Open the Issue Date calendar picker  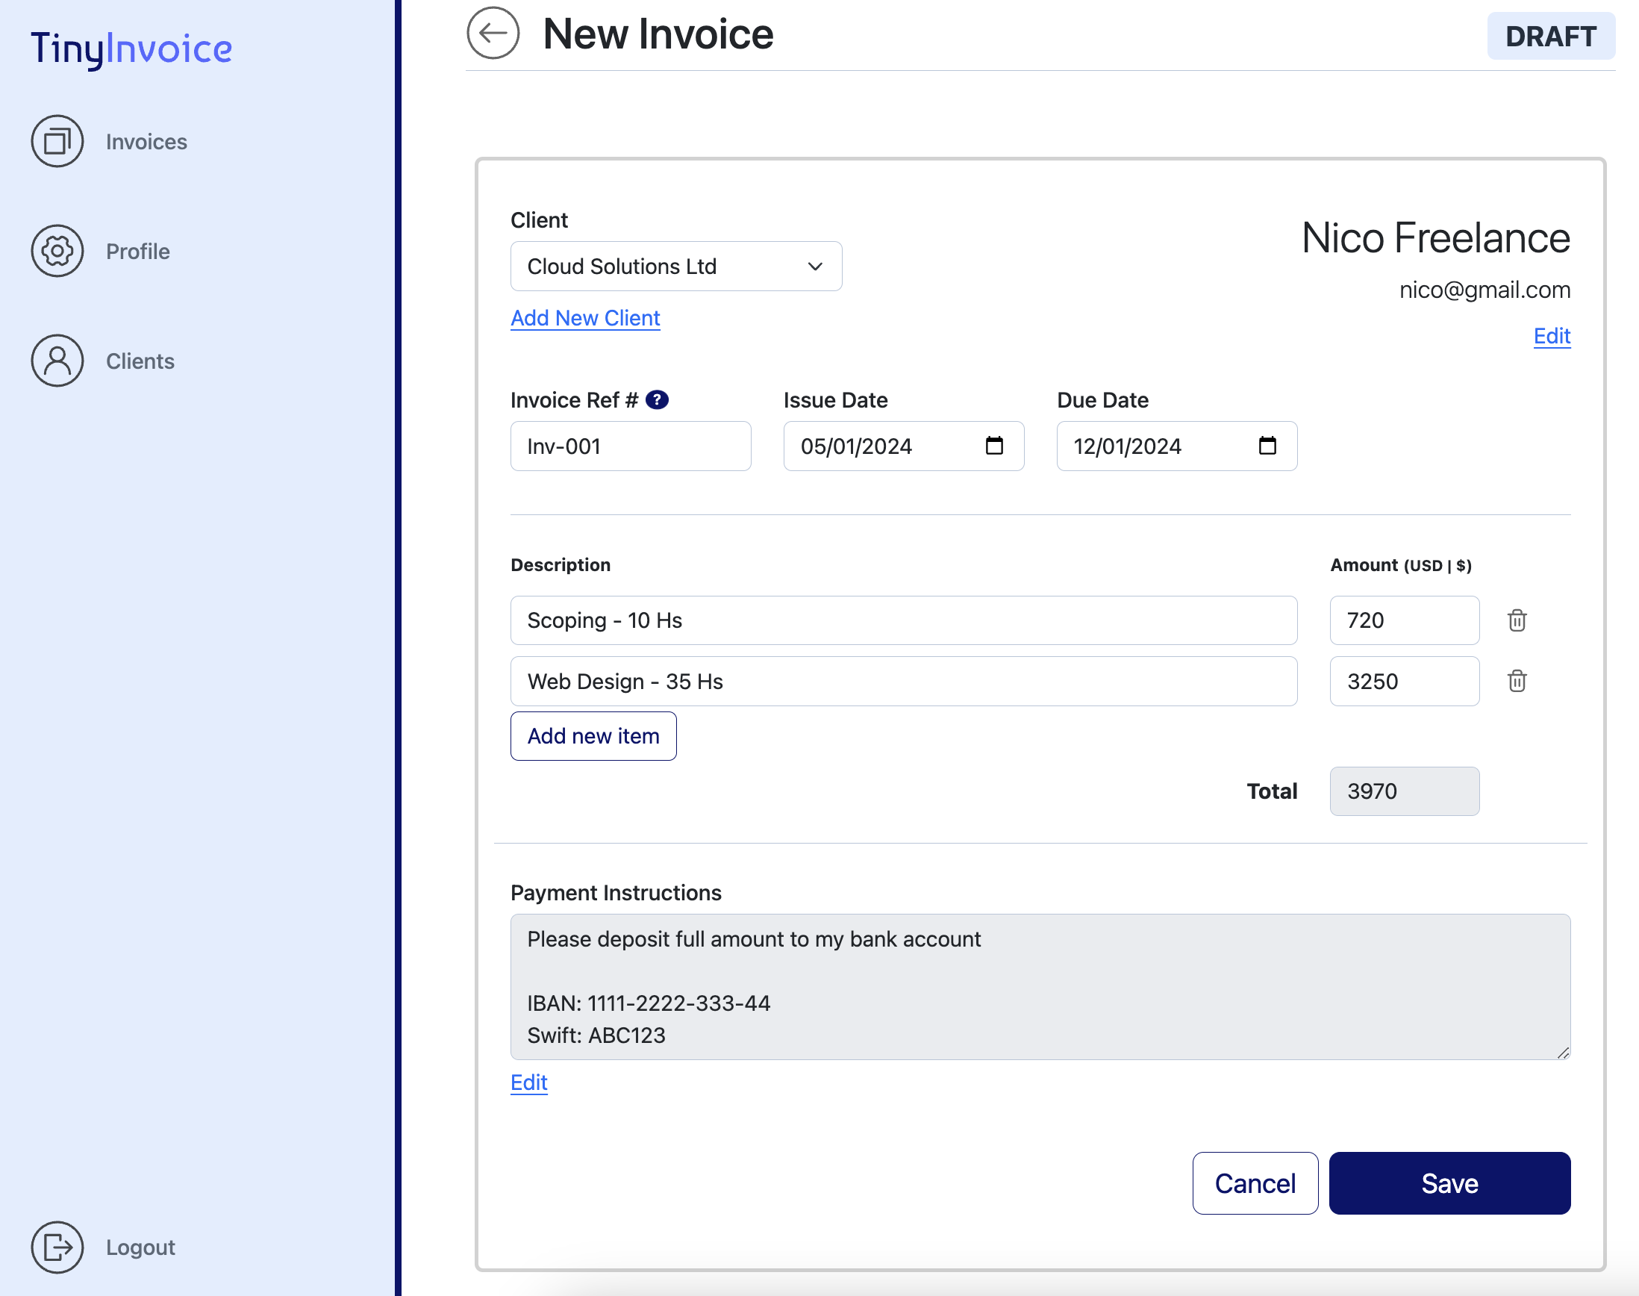pyautogui.click(x=995, y=446)
